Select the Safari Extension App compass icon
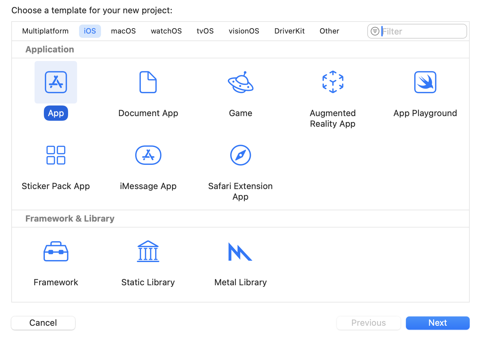Screen dimensions: 481x339 (x=241, y=155)
